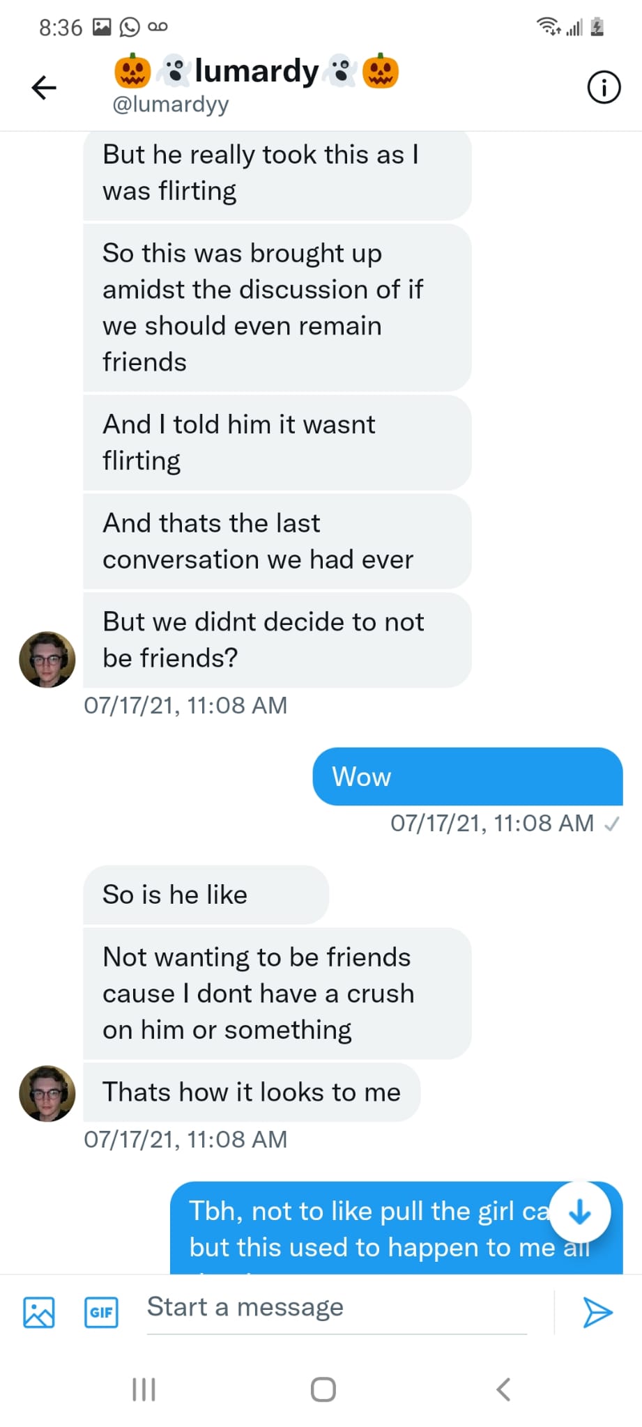The width and height of the screenshot is (642, 1427).
Task: Tap the scroll-to-bottom down arrow button
Action: pyautogui.click(x=580, y=1213)
